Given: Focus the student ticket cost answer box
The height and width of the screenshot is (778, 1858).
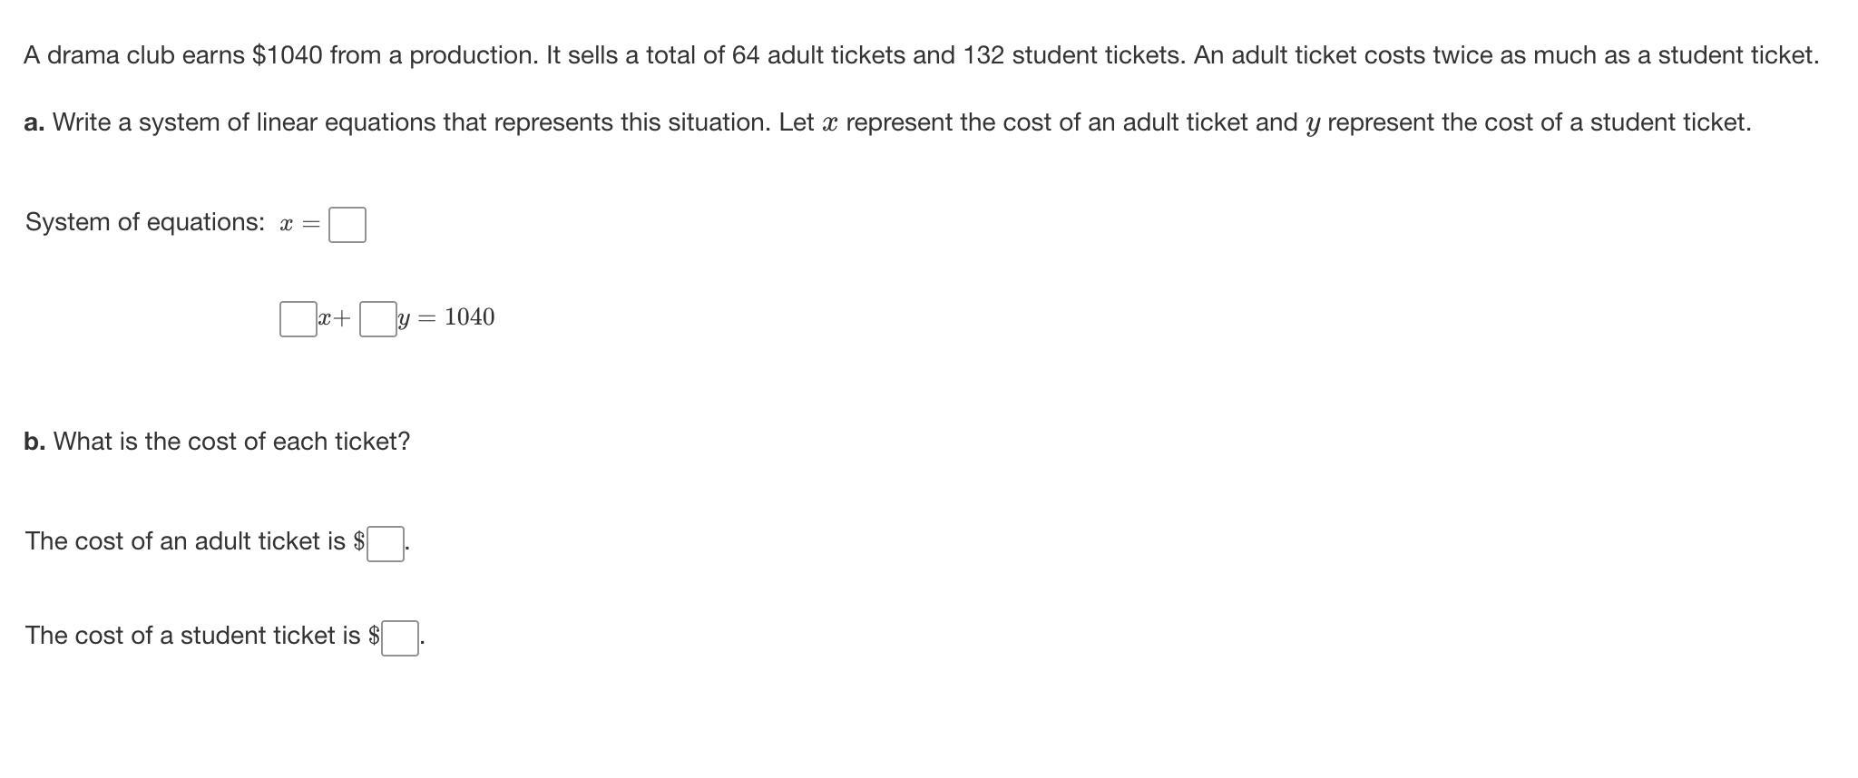Looking at the screenshot, I should point(400,638).
